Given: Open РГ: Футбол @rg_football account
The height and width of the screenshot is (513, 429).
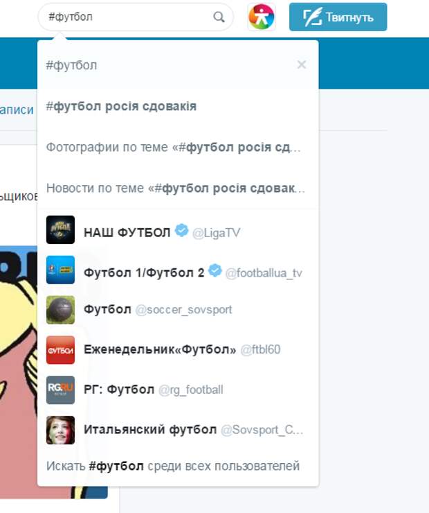Looking at the screenshot, I should pyautogui.click(x=178, y=390).
